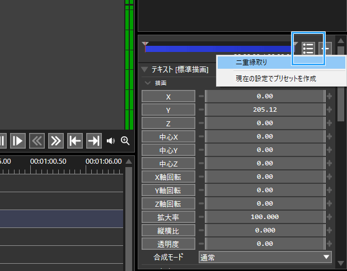Screen dimensions: 347x271
Task: Click the minus icon in the X row
Action: (x=201, y=96)
